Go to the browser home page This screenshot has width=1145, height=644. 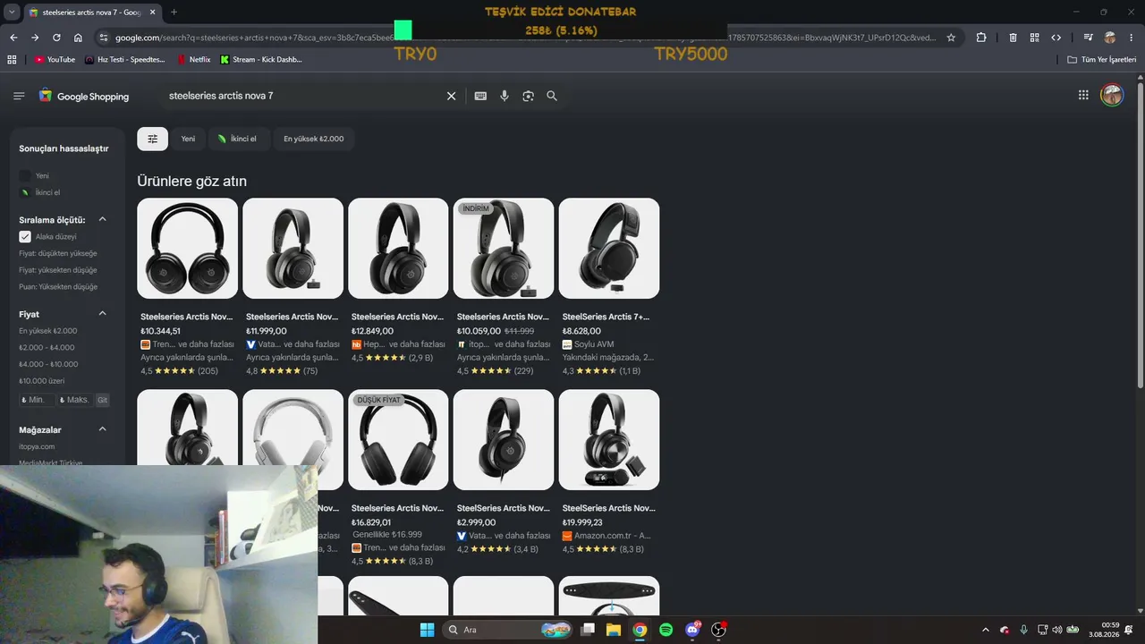[x=78, y=38]
